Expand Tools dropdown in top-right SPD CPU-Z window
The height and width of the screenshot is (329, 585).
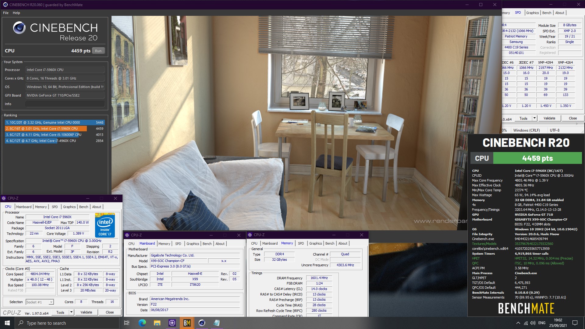tap(534, 118)
